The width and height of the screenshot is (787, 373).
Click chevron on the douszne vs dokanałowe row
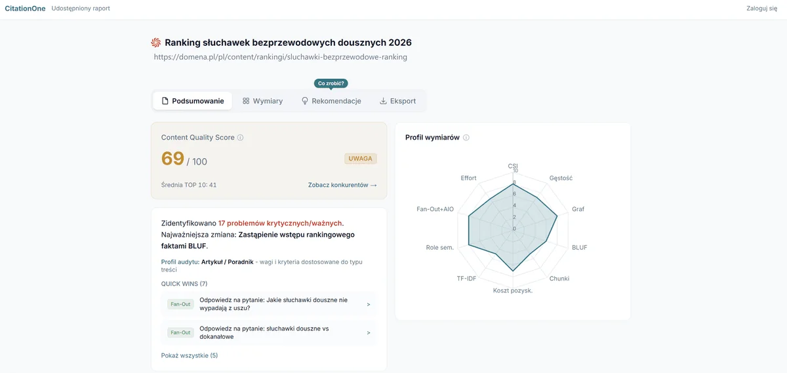tap(369, 332)
